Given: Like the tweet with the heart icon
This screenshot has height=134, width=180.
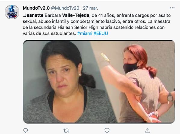Looking at the screenshot, I should pyautogui.click(x=107, y=131).
